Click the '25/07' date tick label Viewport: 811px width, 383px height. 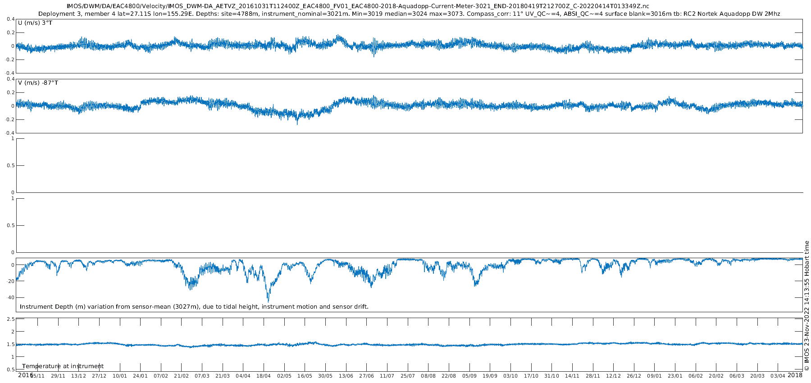coord(408,376)
